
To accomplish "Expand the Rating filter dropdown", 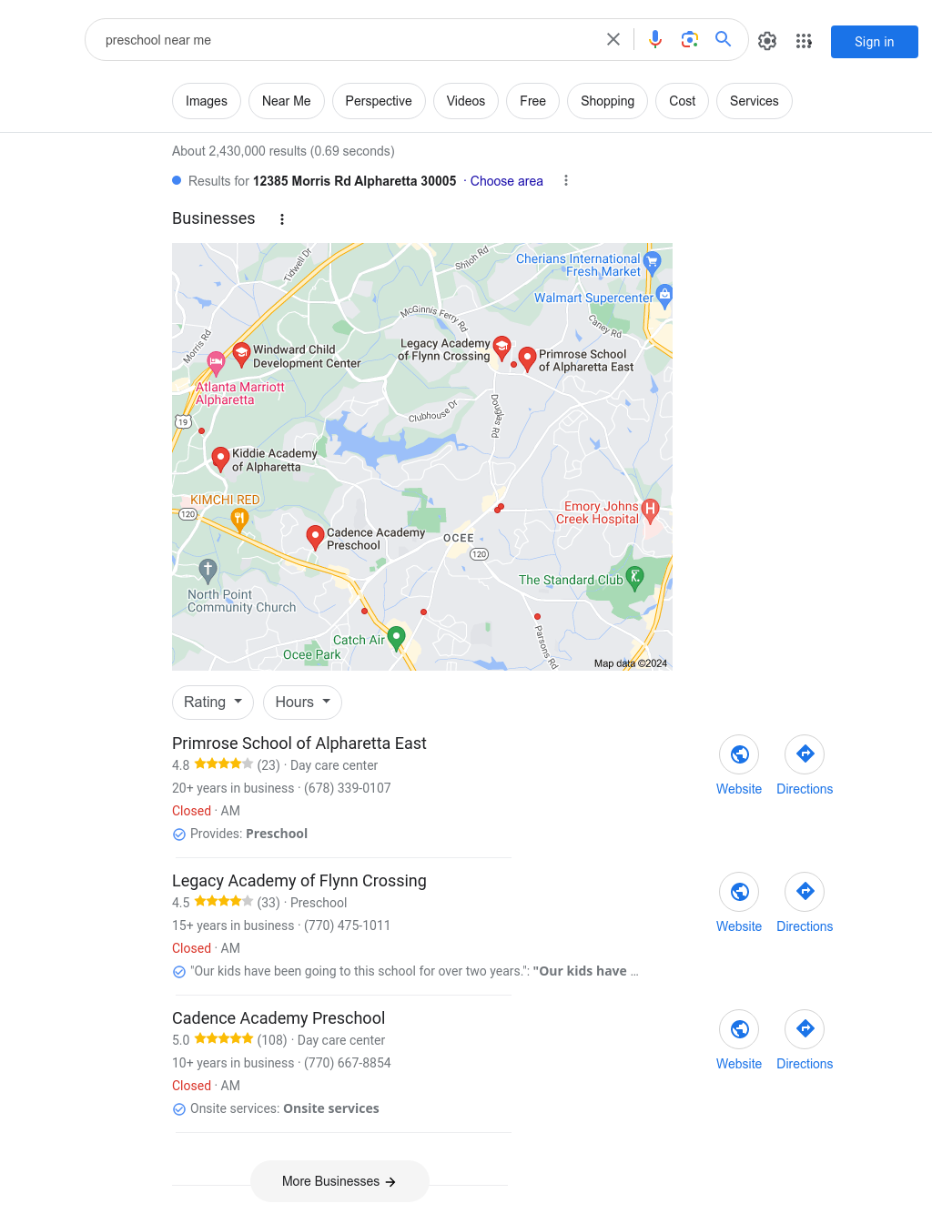I will tap(213, 703).
